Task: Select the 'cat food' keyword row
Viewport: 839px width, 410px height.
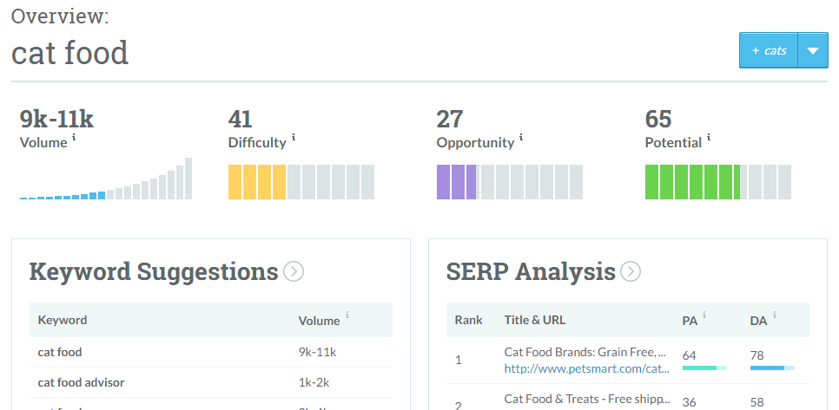Action: click(x=60, y=352)
